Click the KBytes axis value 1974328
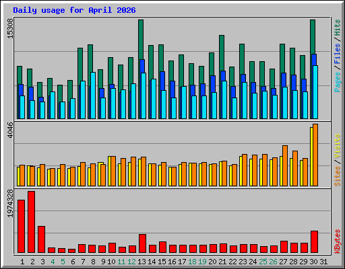This screenshot has width=345, height=269. (x=10, y=204)
